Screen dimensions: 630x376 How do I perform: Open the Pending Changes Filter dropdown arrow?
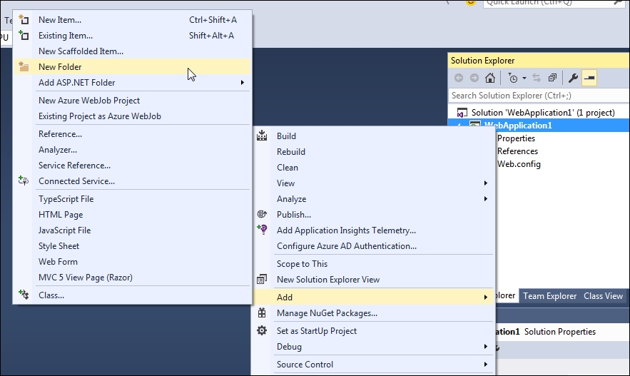[524, 78]
